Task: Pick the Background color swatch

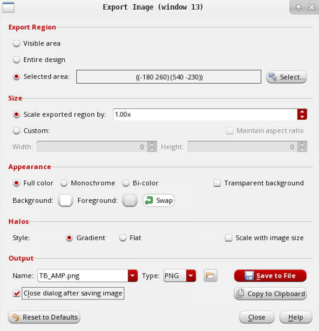Action: pos(65,200)
